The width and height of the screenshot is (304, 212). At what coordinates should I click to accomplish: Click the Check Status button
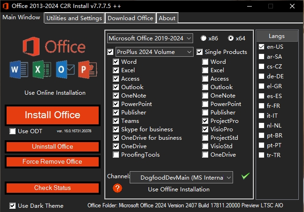53,188
